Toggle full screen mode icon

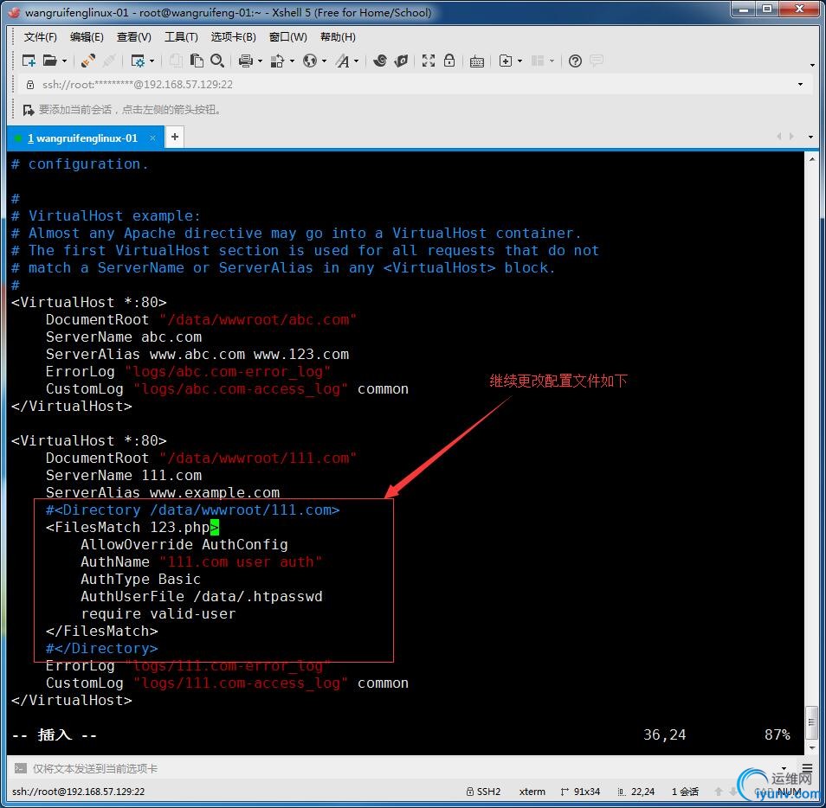tap(428, 61)
